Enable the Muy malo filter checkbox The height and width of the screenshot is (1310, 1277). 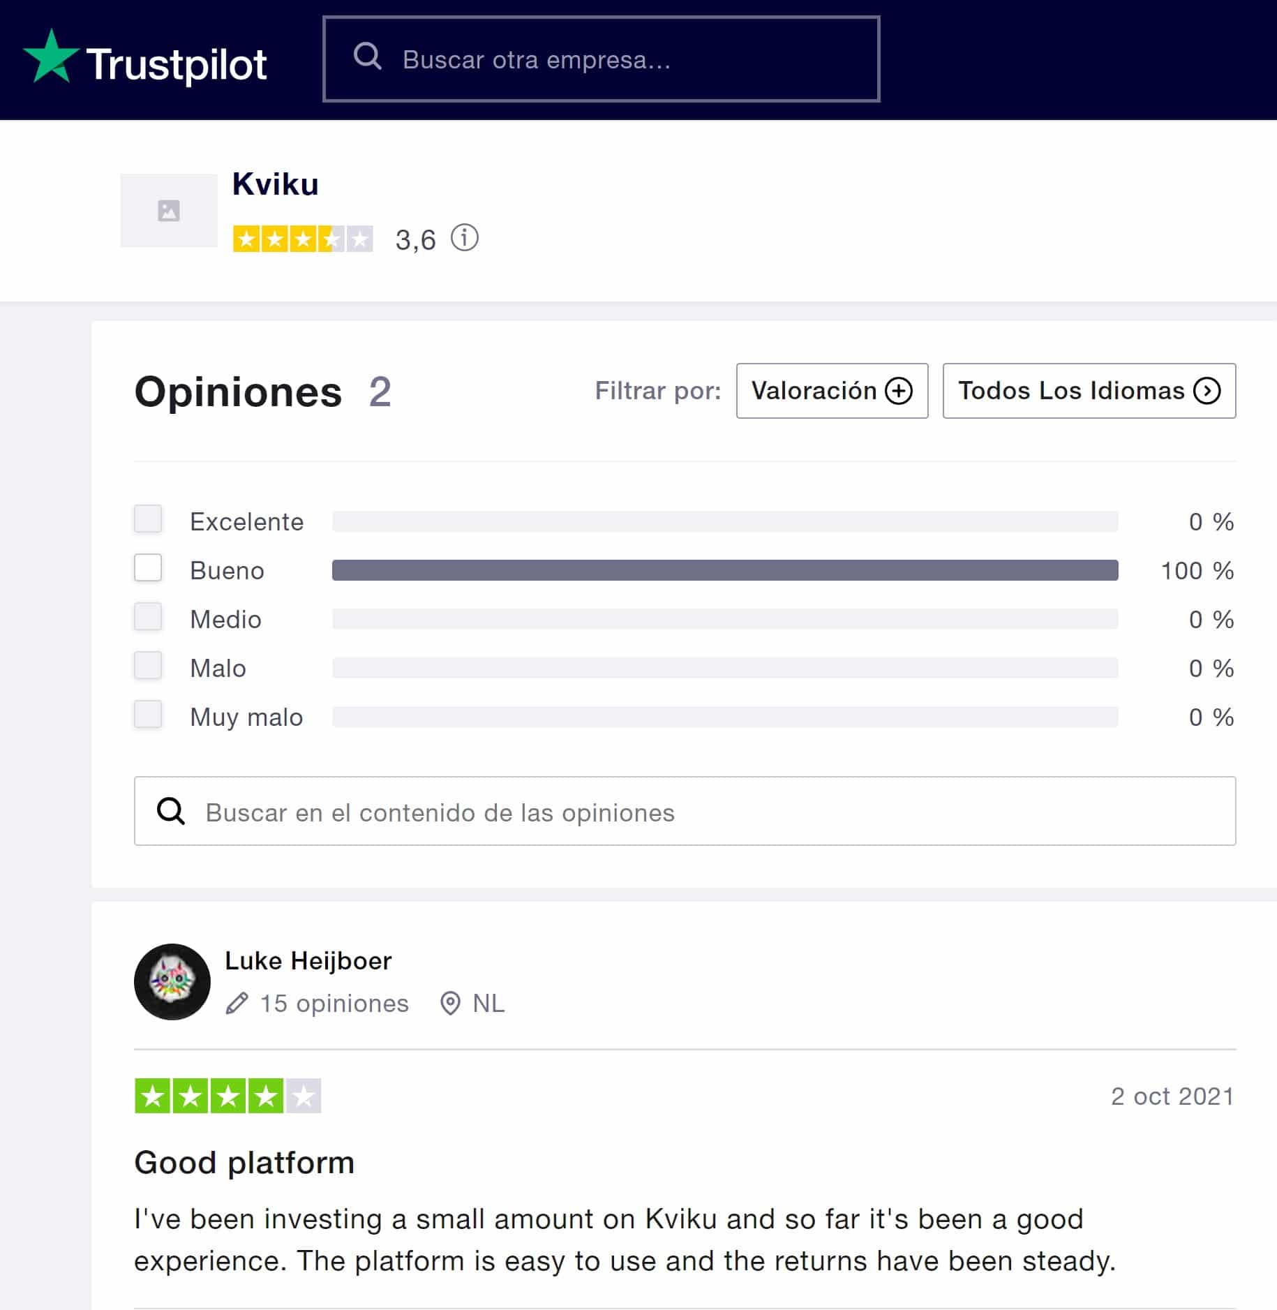pyautogui.click(x=148, y=714)
